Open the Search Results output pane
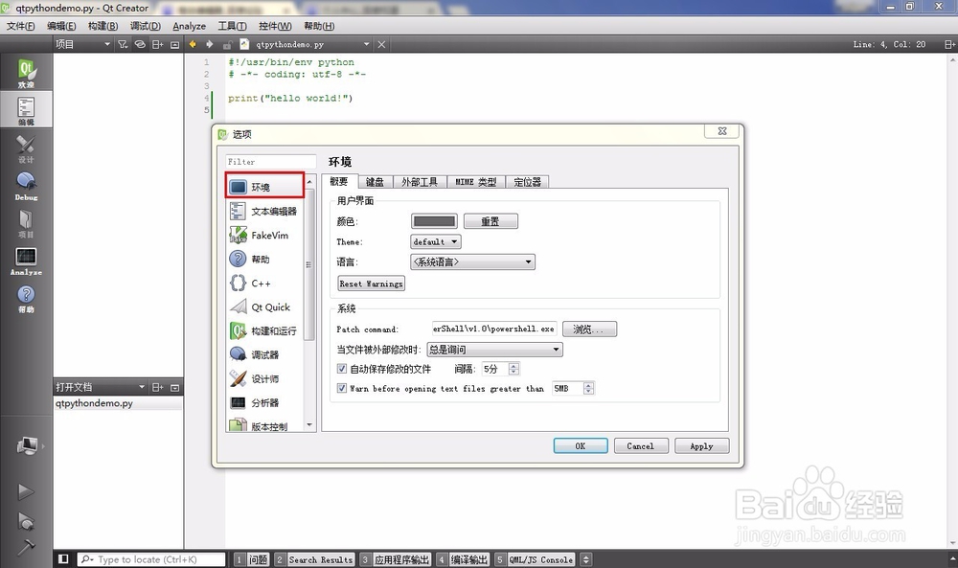 [x=314, y=558]
